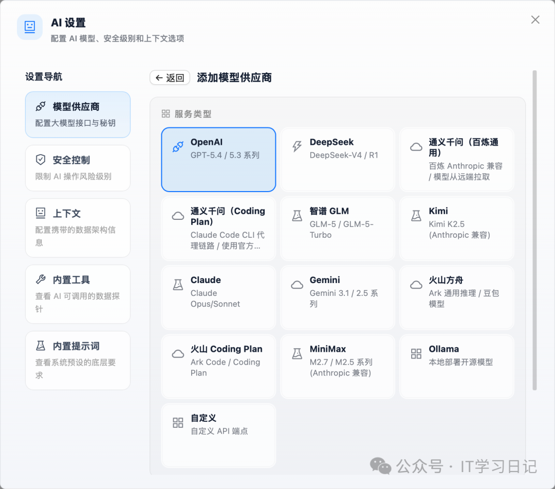Choose 通义千问（百炼通用）provider title
Screen dimensions: 555x489
pos(464,147)
